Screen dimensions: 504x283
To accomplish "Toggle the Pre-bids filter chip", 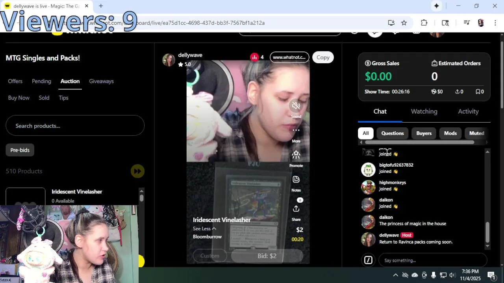I will tap(20, 150).
